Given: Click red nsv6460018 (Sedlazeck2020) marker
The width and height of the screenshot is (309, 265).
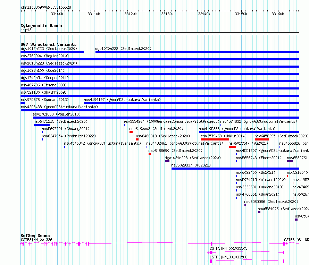Looking at the screenshot, I should tap(137, 139).
